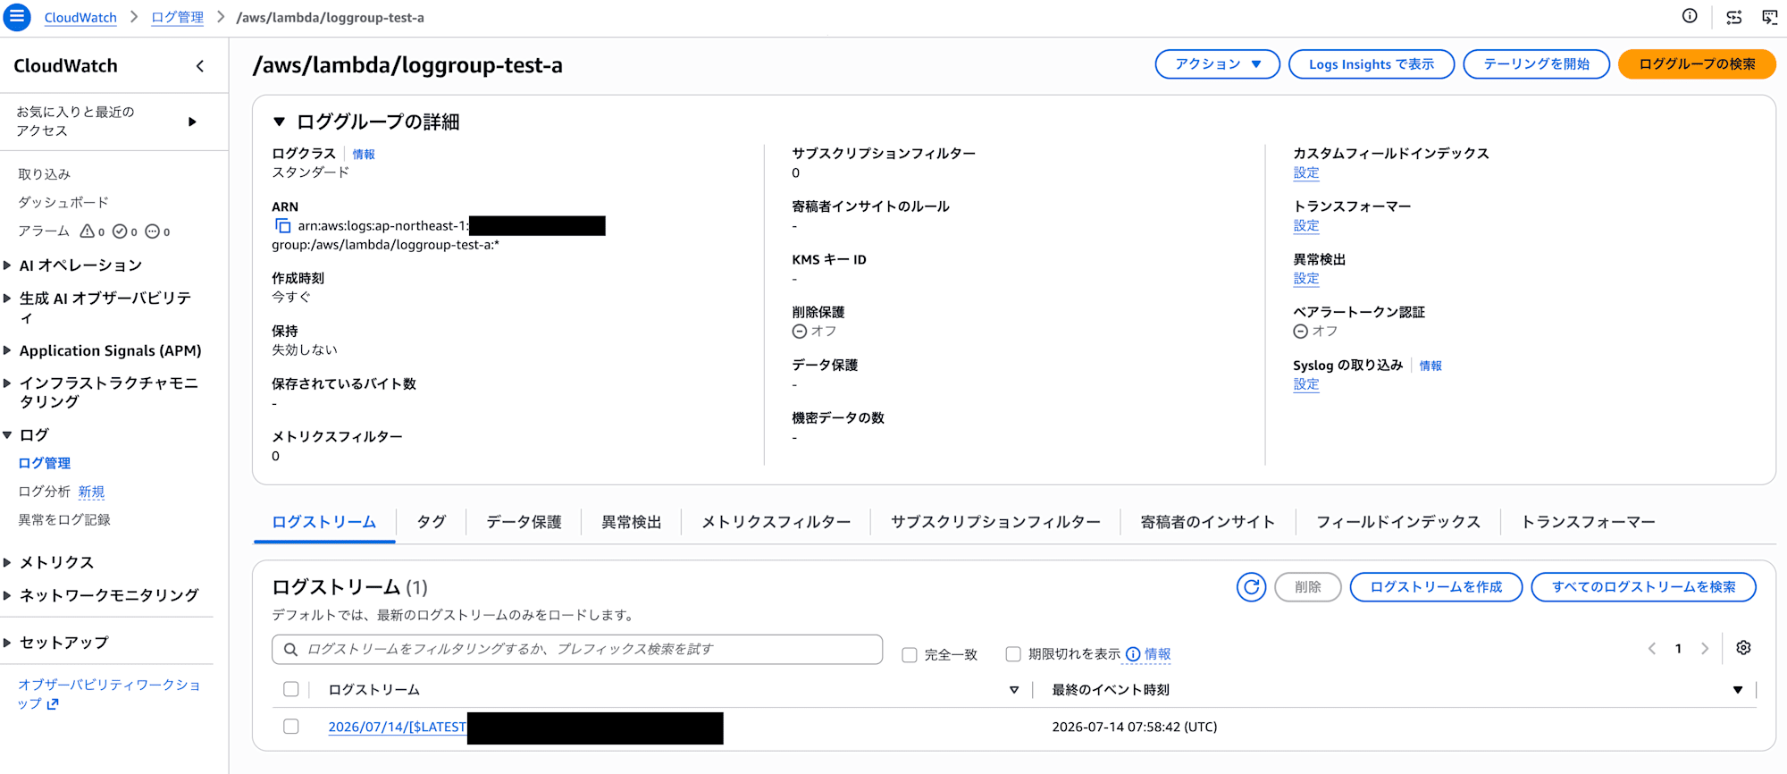Screen dimensions: 1787x774
Task: Open log stream table settings gear
Action: (x=1743, y=648)
